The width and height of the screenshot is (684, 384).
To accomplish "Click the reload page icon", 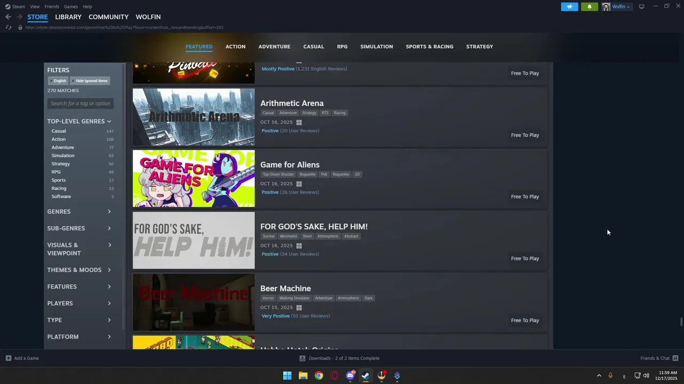I will point(8,27).
